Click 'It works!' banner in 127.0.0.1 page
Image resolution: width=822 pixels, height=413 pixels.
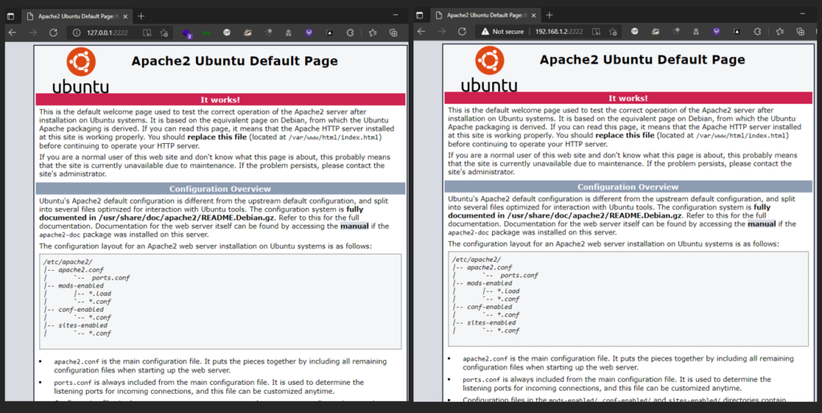tap(220, 100)
